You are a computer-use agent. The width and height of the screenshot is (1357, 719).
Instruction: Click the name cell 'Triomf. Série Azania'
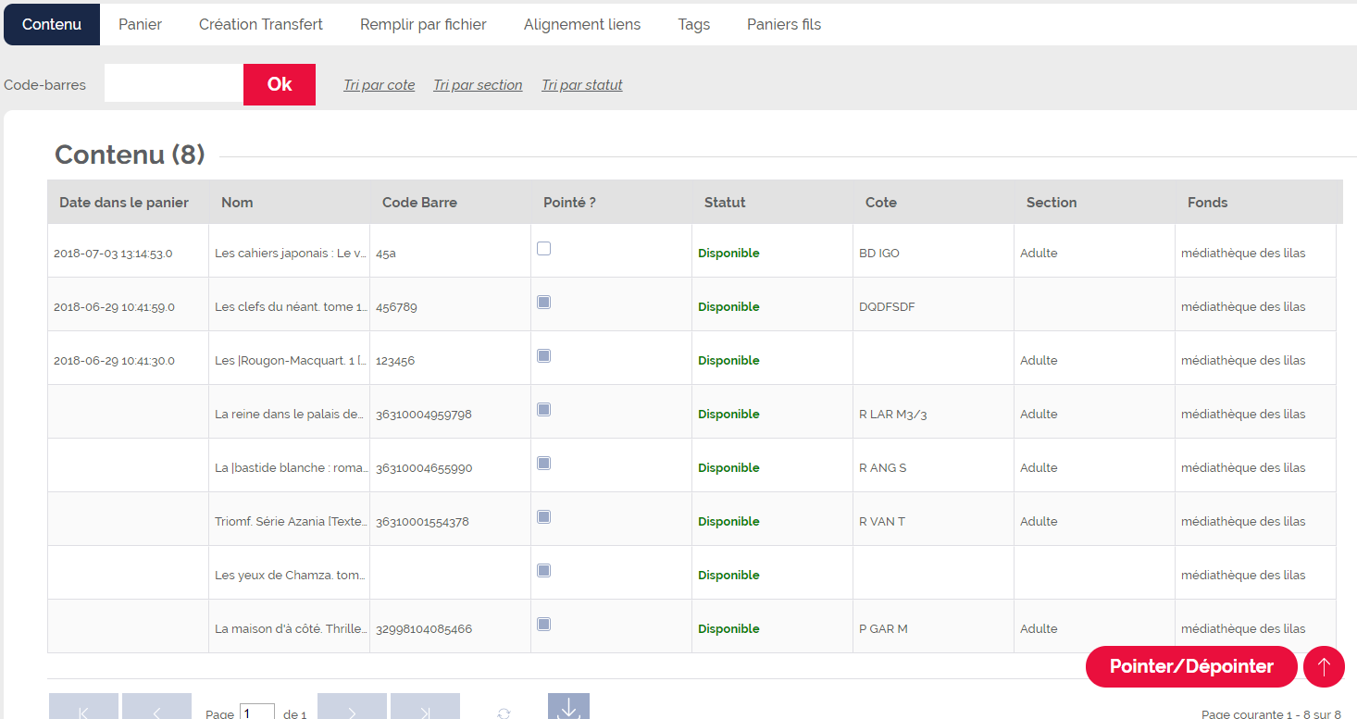[289, 521]
